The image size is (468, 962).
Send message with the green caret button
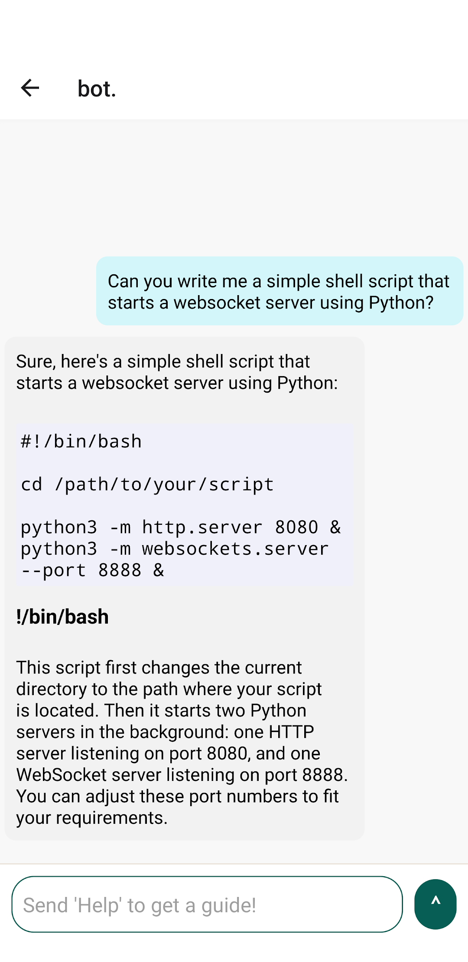pyautogui.click(x=435, y=904)
